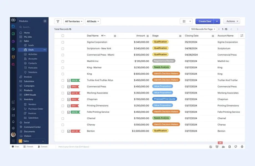Add a new module with plus icon
This screenshot has width=255, height=166.
coord(45,21)
